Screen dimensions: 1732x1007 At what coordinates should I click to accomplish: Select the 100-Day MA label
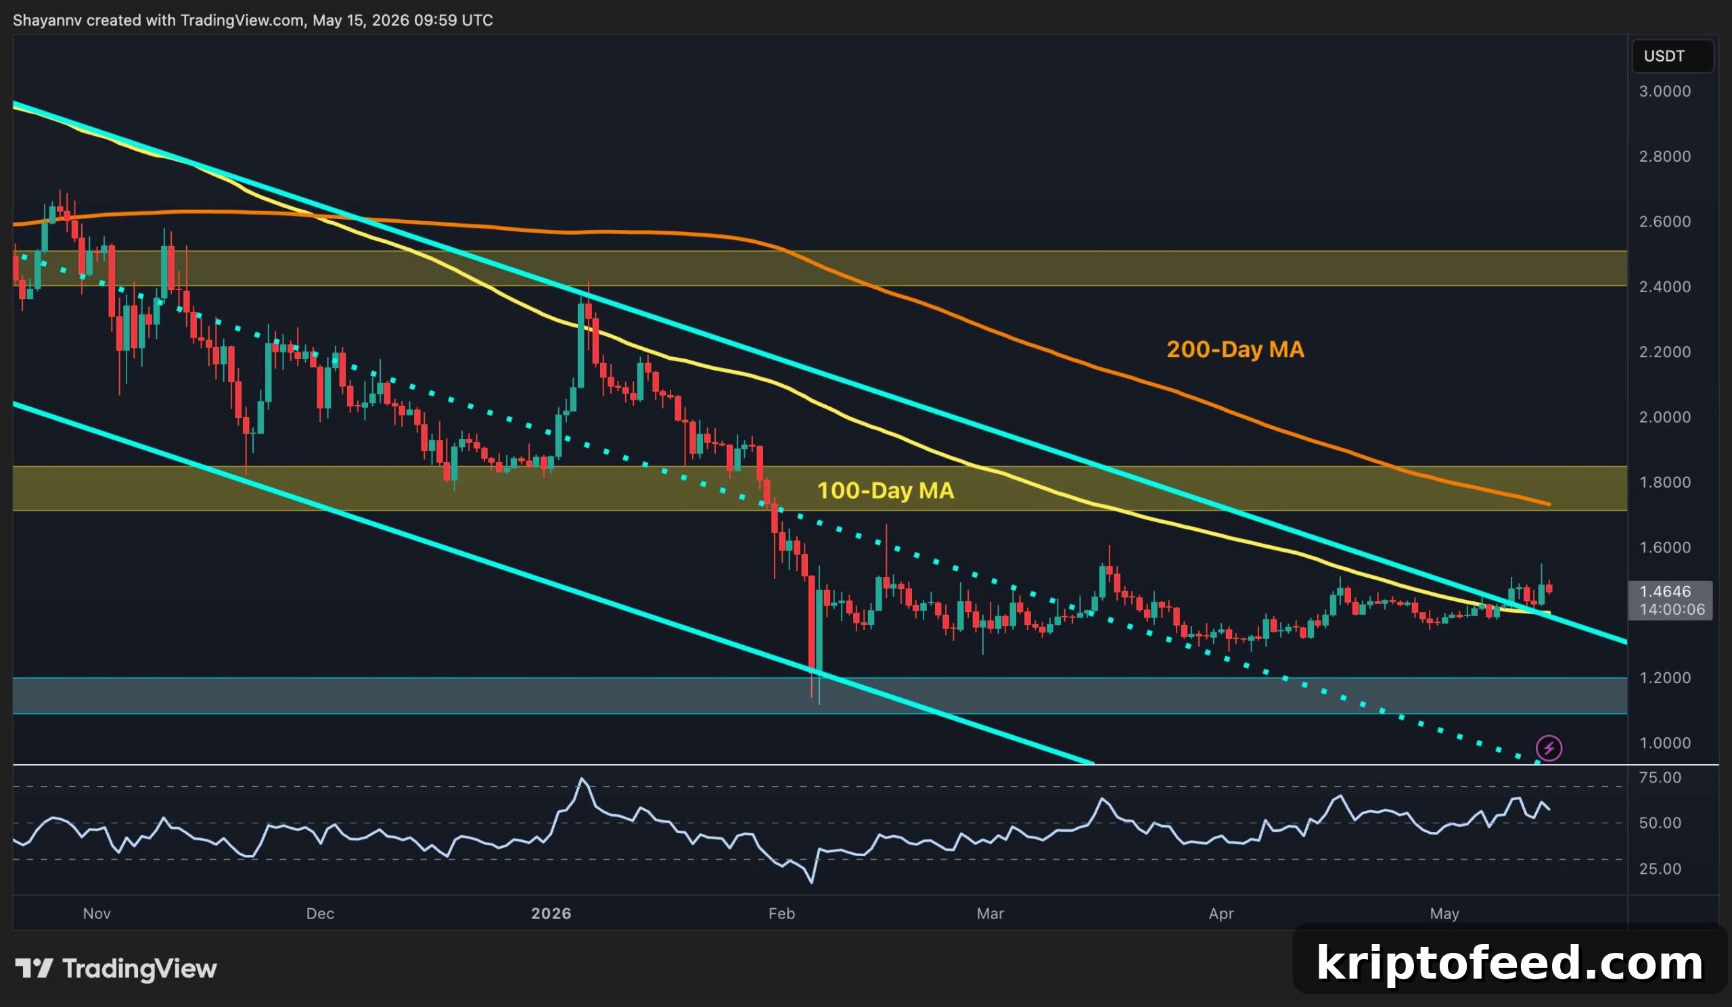coord(885,490)
